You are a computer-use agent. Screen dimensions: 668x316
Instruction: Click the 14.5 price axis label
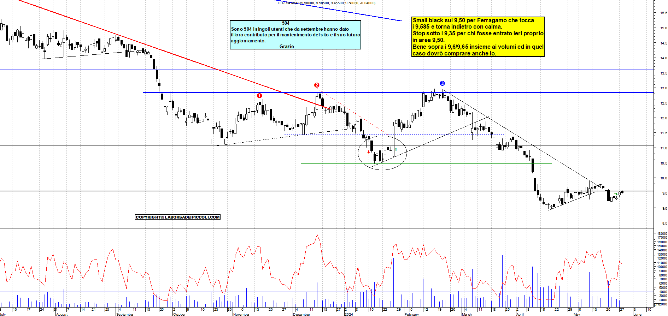coord(663,43)
